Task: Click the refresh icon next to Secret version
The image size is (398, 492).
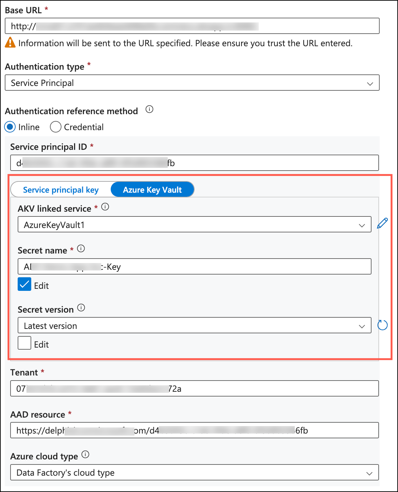Action: coord(382,325)
